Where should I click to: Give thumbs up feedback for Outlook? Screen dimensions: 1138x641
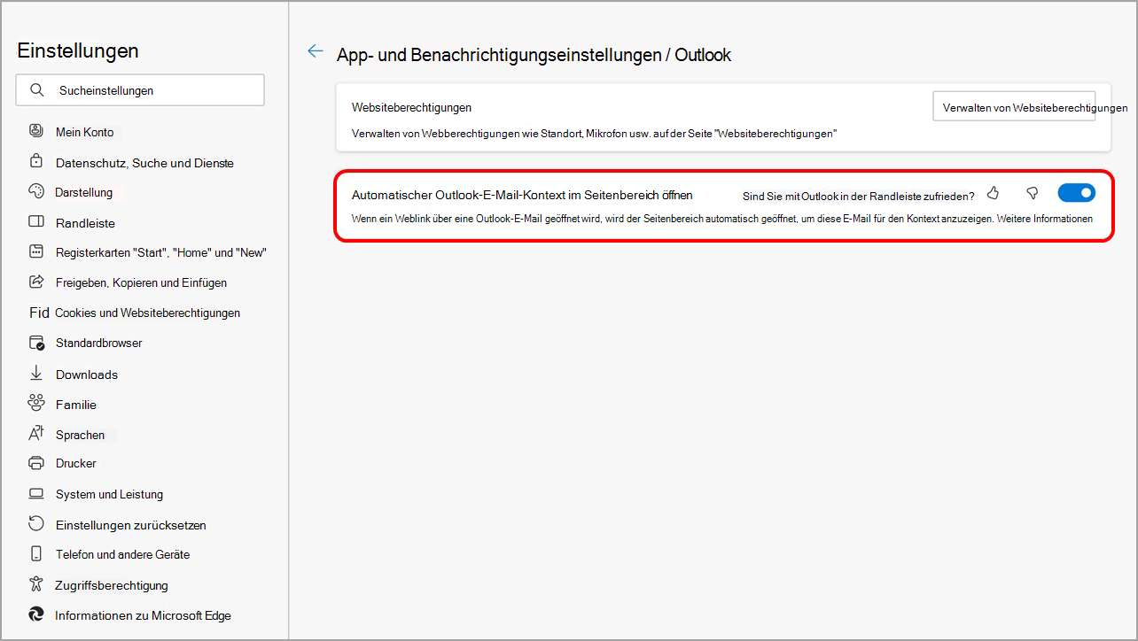[993, 193]
